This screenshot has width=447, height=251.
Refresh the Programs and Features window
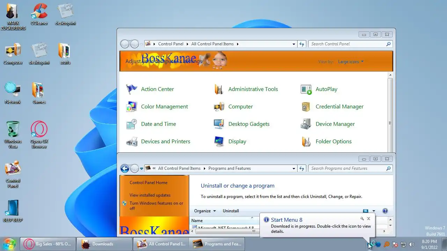pyautogui.click(x=302, y=168)
